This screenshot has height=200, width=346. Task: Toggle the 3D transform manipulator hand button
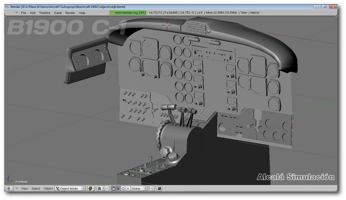click(113, 188)
